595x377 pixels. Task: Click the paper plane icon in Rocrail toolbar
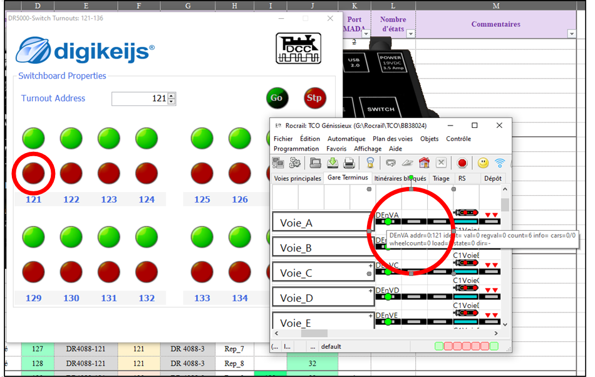pos(407,163)
